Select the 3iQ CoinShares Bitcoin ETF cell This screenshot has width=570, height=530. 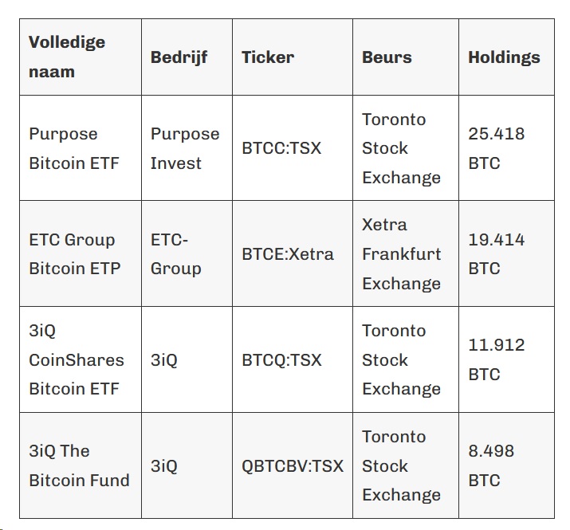(81, 359)
